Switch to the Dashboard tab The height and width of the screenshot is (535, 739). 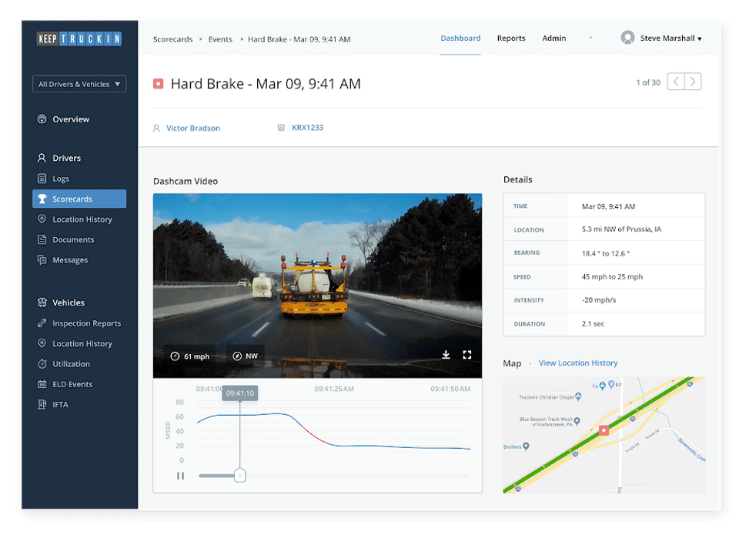pyautogui.click(x=460, y=38)
